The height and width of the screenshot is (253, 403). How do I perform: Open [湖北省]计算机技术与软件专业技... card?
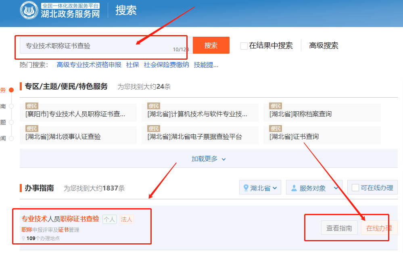click(200, 112)
